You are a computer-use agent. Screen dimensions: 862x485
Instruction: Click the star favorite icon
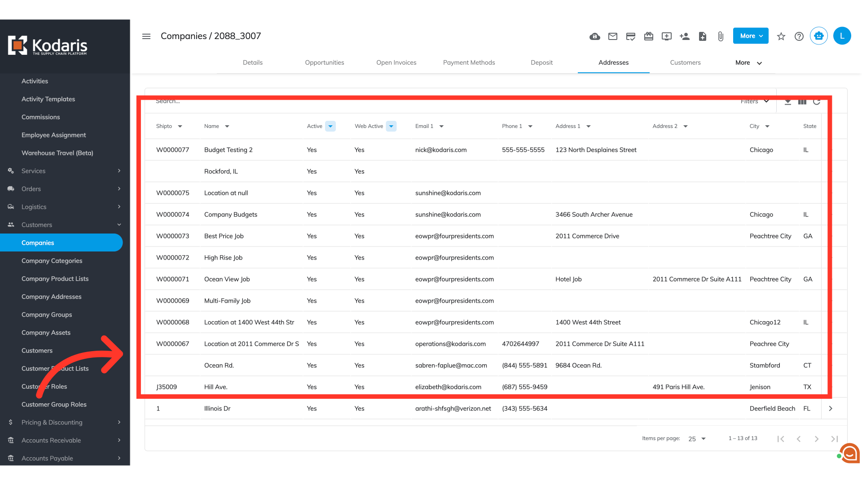click(x=781, y=36)
